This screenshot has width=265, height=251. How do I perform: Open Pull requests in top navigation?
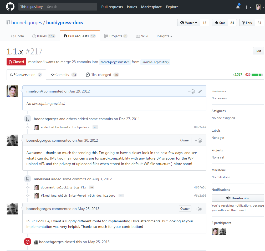click(x=112, y=7)
